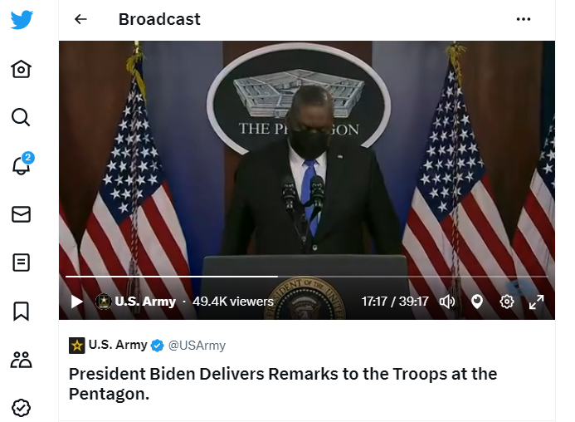
Task: Open Periscope location icon in player
Action: [x=477, y=302]
